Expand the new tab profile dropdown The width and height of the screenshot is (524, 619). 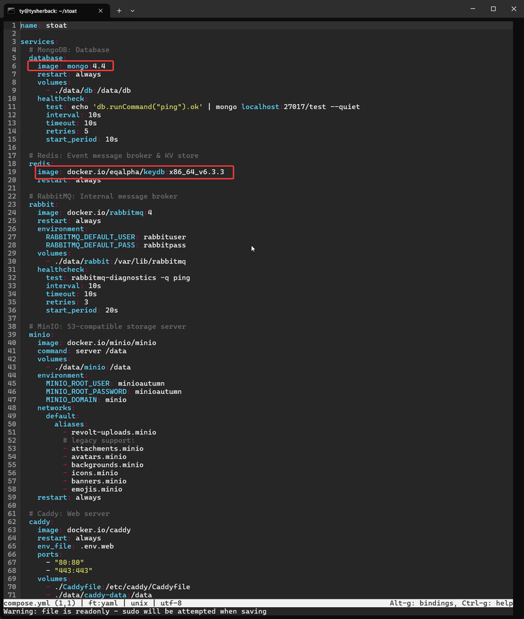(133, 10)
